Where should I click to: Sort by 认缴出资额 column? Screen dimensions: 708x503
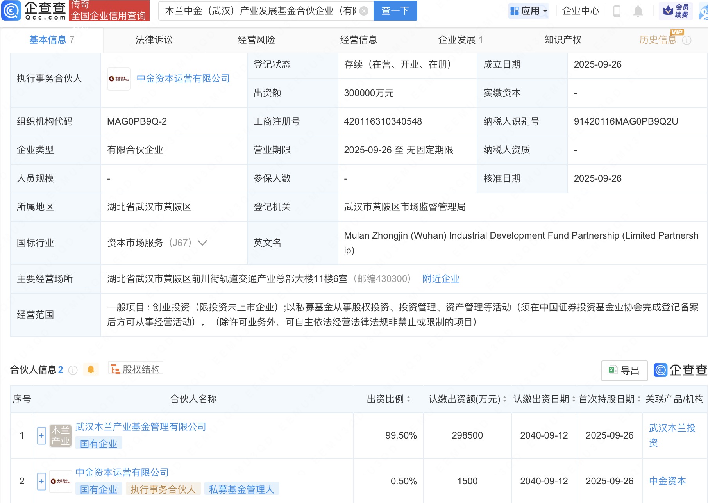click(x=504, y=399)
